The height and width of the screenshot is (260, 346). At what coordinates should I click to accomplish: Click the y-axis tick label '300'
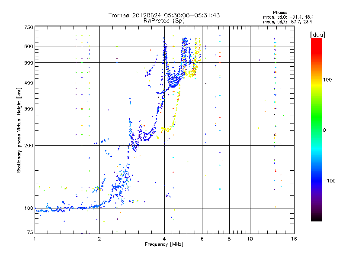tap(29, 109)
